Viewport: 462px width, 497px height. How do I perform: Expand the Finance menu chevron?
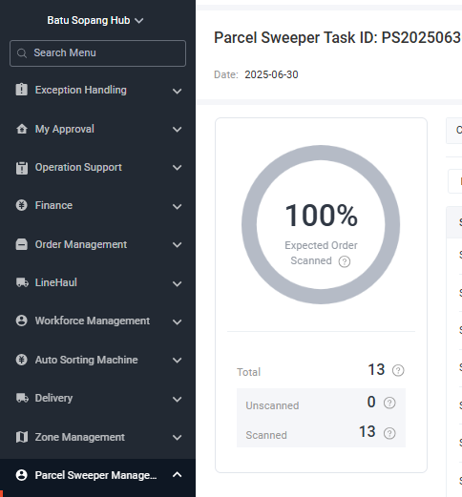[177, 206]
